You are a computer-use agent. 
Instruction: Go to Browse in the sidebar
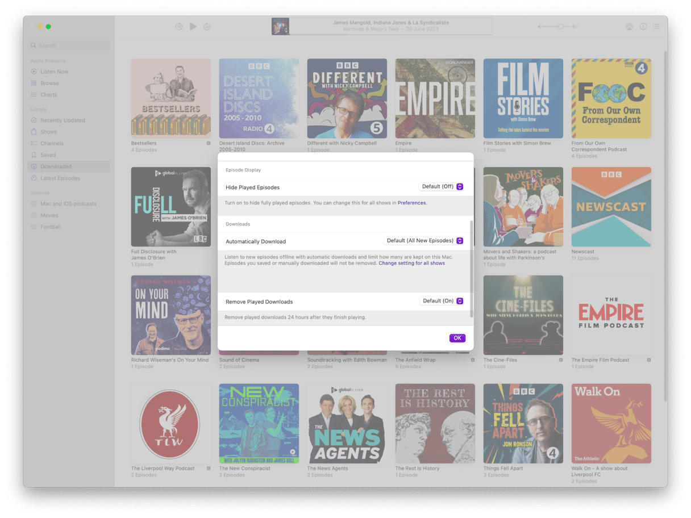click(49, 83)
